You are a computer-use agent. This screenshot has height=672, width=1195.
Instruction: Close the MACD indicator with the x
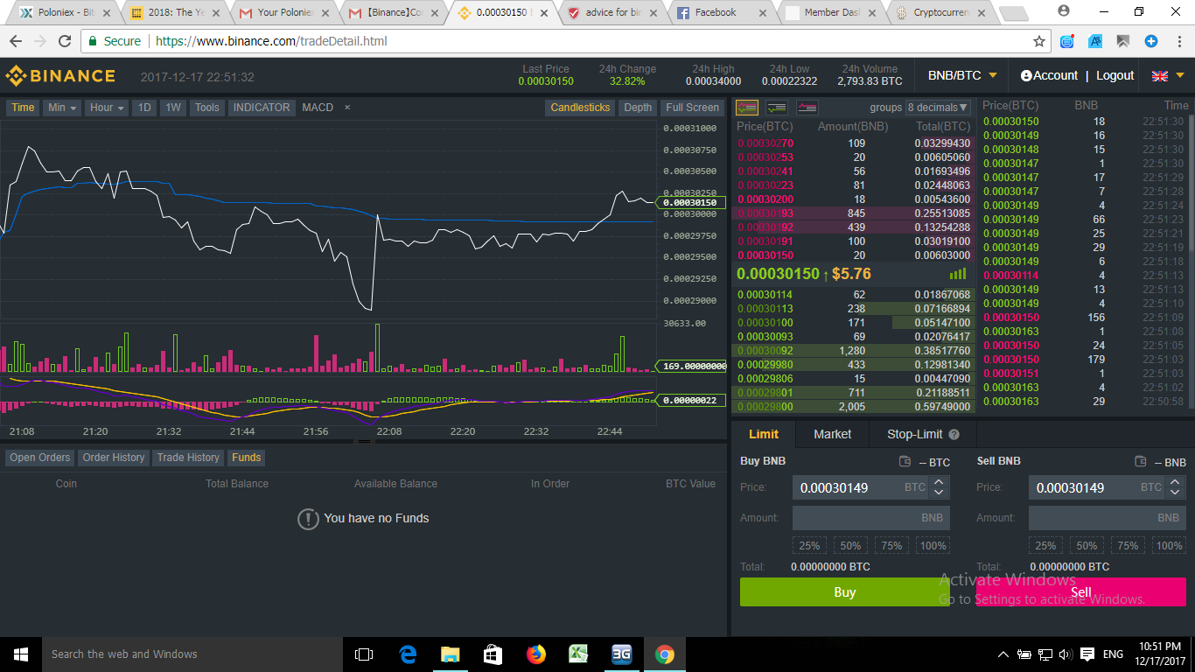point(347,108)
